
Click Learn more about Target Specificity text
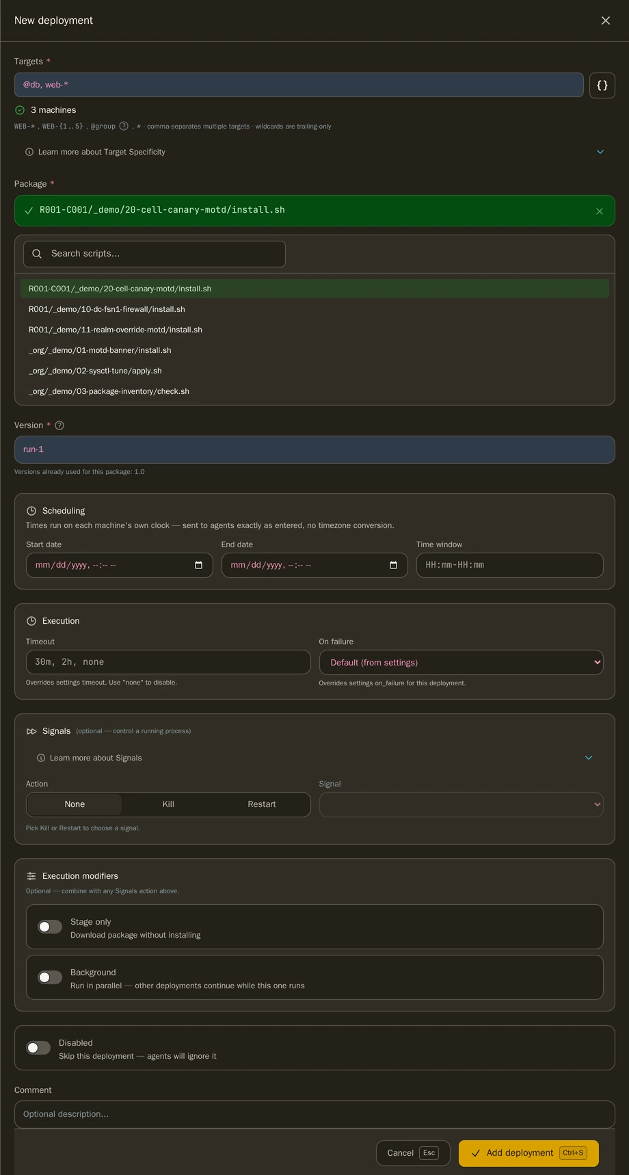102,152
